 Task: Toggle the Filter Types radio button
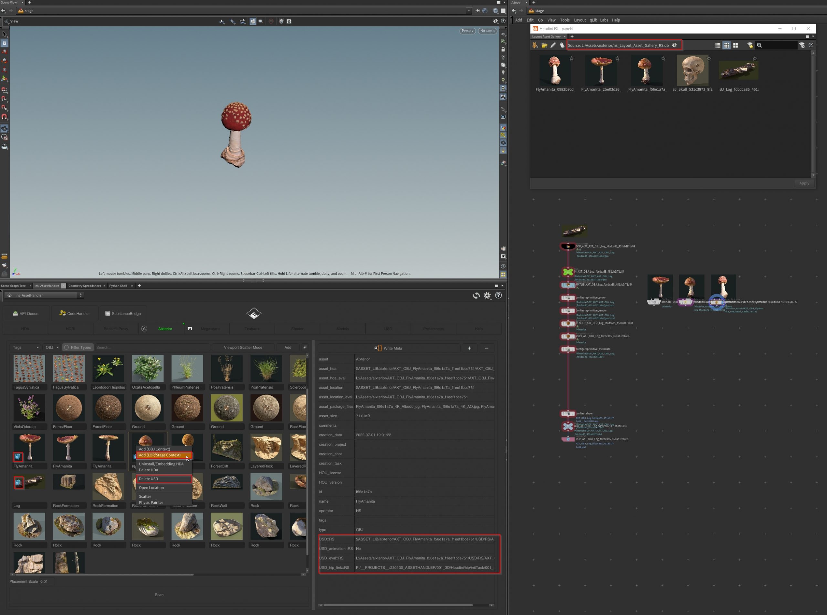(67, 347)
